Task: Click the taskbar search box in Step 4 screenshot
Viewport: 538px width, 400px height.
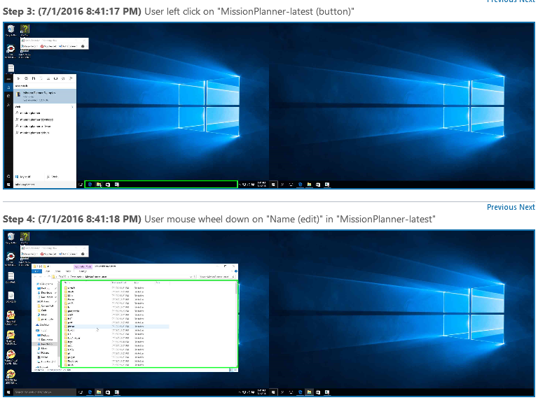Action: pyautogui.click(x=45, y=392)
